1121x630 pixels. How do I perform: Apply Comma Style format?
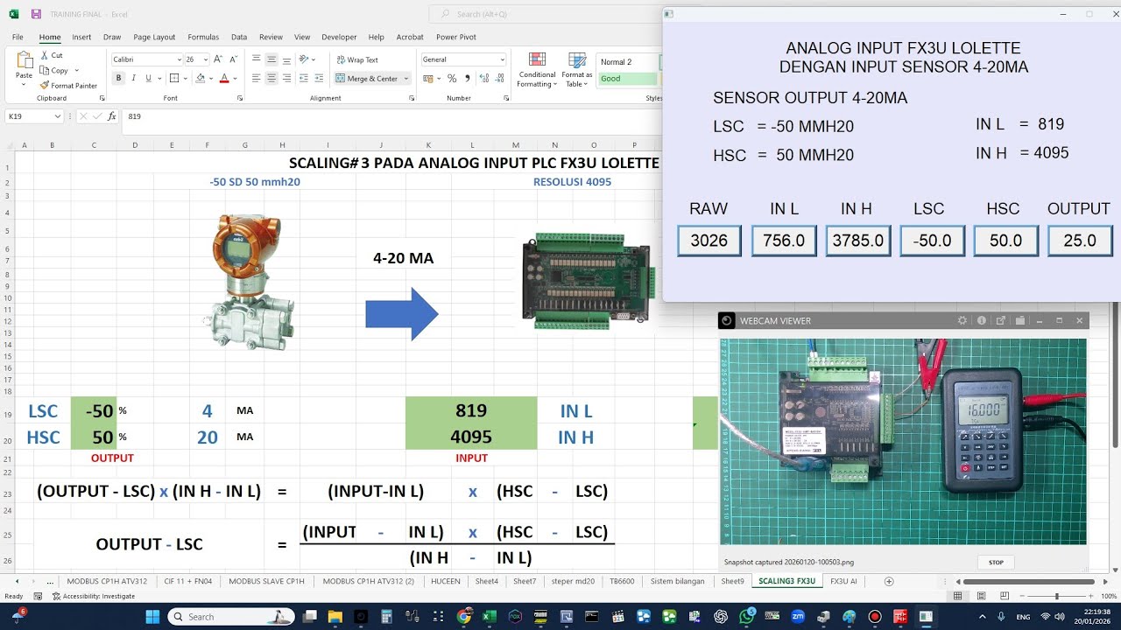[467, 78]
